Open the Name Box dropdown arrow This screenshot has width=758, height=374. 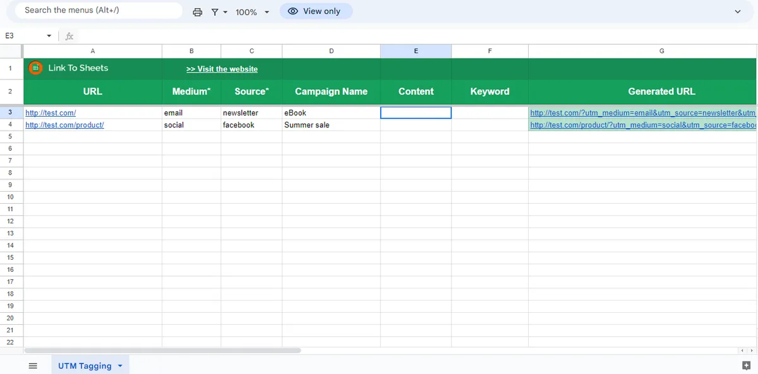[x=48, y=36]
